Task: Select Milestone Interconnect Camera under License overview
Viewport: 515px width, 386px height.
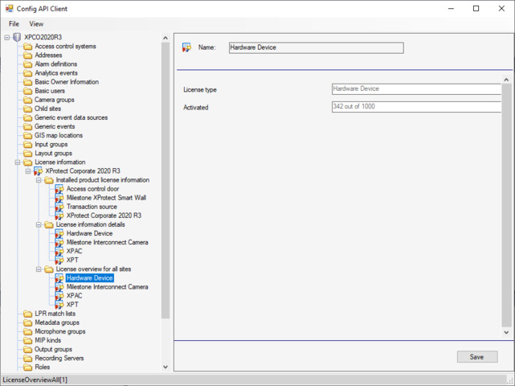Action: (107, 287)
